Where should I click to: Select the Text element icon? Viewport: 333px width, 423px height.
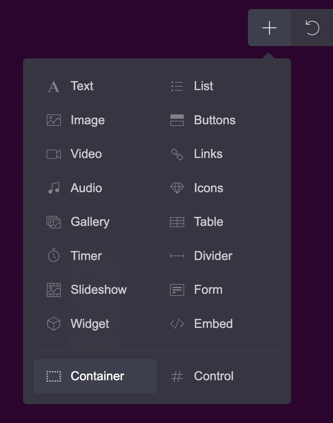point(54,86)
